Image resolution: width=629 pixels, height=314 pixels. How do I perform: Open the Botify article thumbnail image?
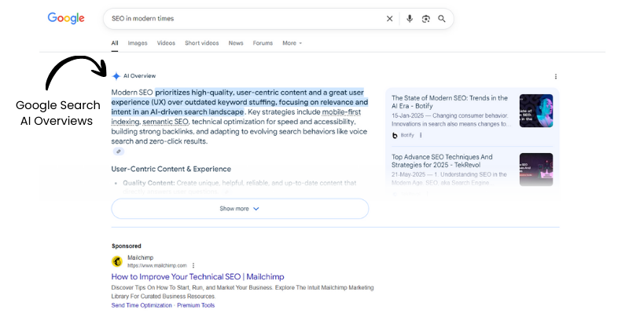point(535,111)
